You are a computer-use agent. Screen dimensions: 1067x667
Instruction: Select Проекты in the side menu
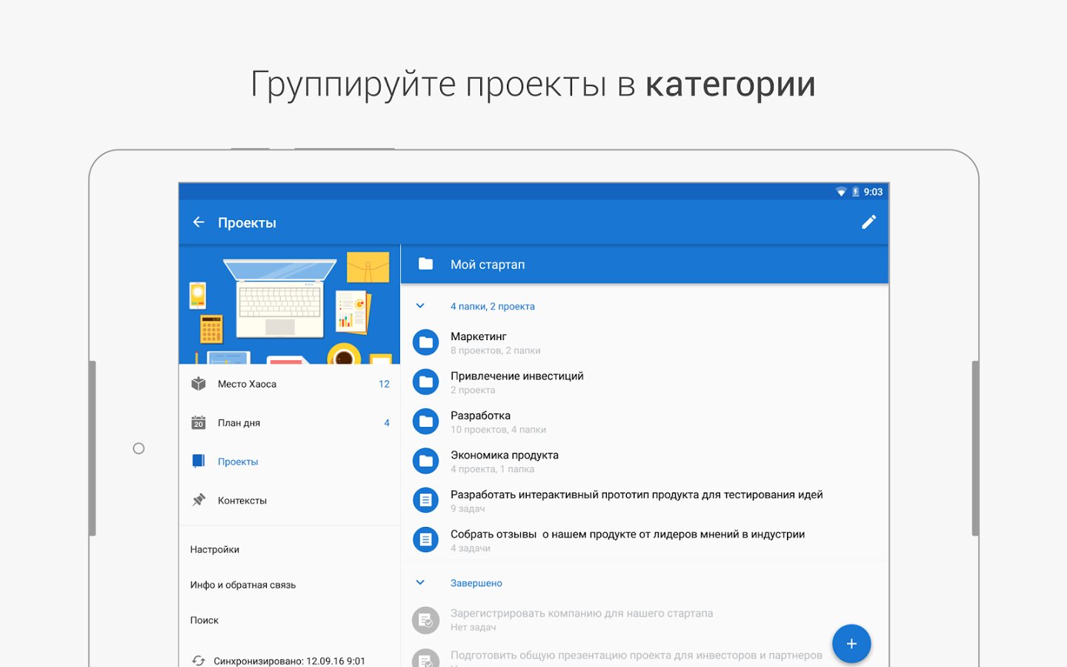coord(238,462)
